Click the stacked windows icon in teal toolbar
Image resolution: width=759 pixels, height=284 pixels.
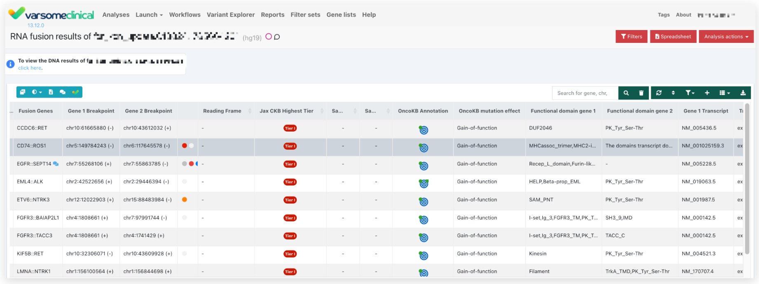click(x=23, y=92)
